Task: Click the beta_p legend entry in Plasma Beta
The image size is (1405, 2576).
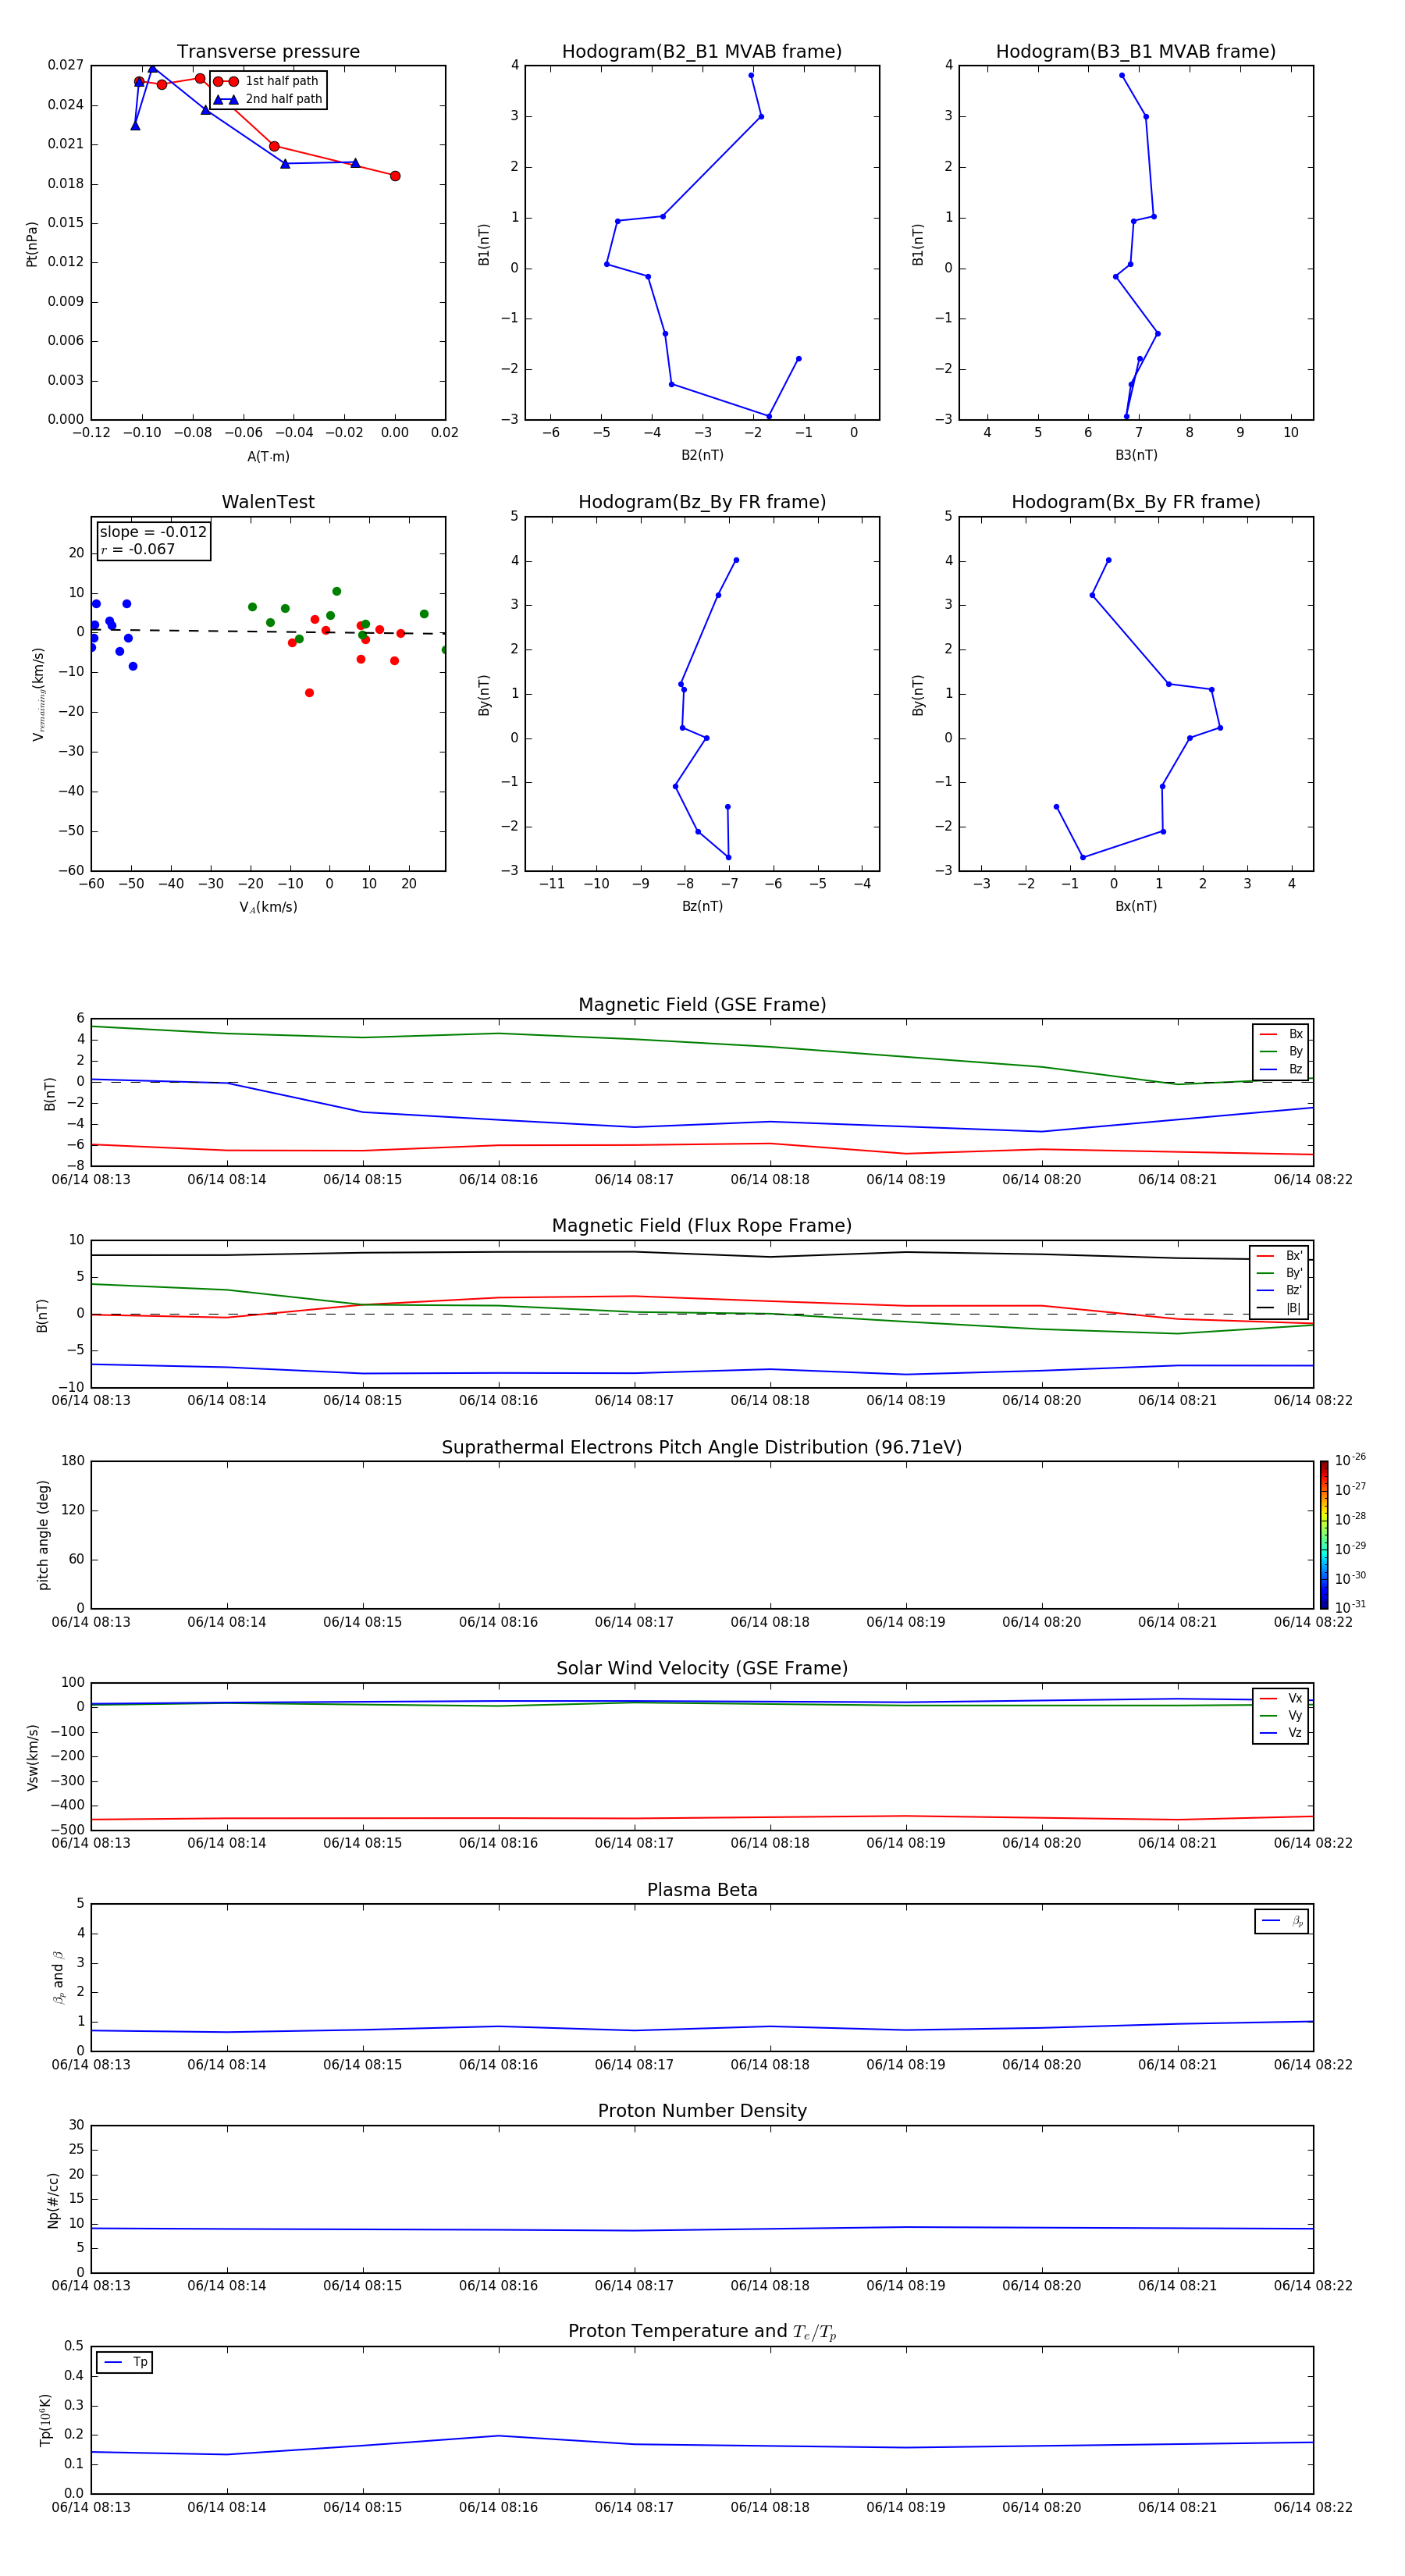Action: click(1282, 1921)
